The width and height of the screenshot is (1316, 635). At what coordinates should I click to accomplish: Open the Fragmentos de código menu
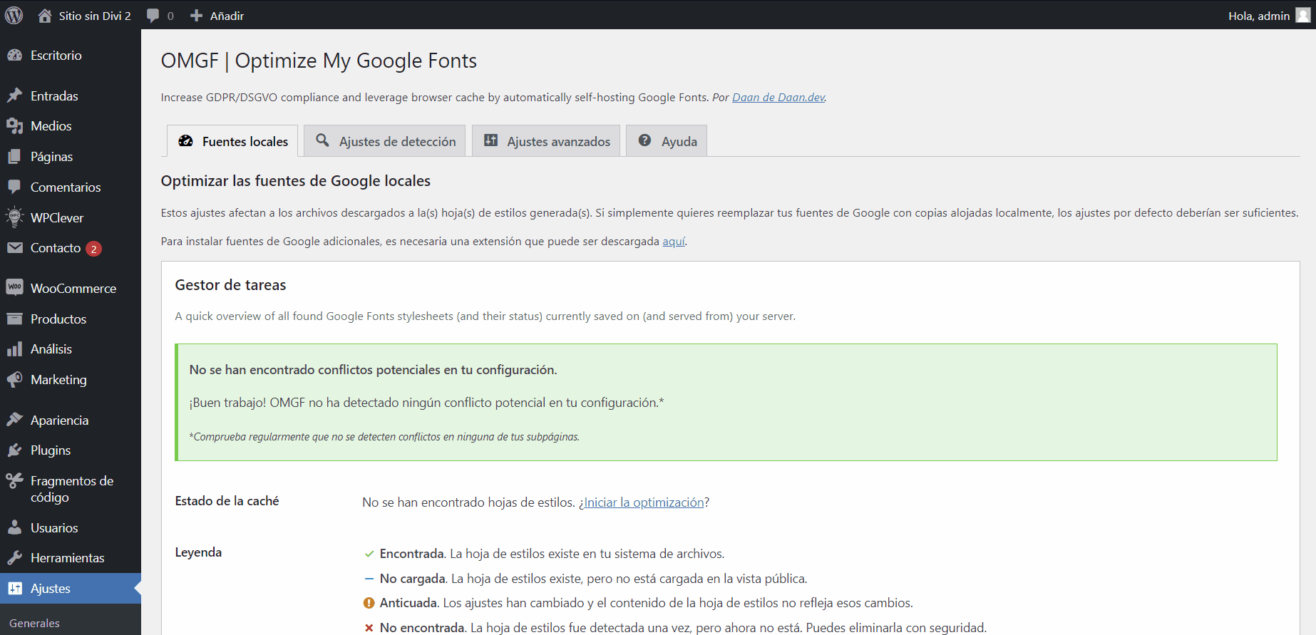[x=71, y=489]
